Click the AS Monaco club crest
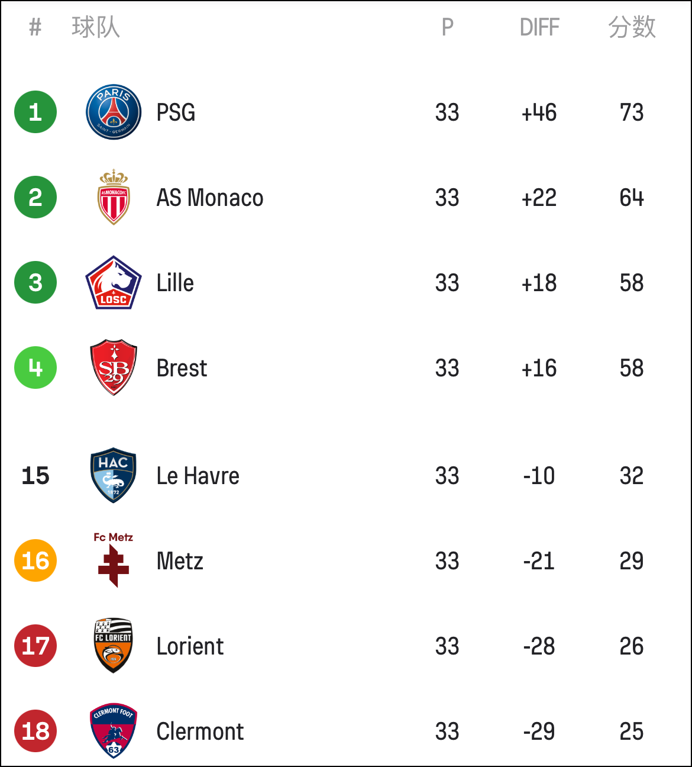The width and height of the screenshot is (692, 767). point(114,197)
